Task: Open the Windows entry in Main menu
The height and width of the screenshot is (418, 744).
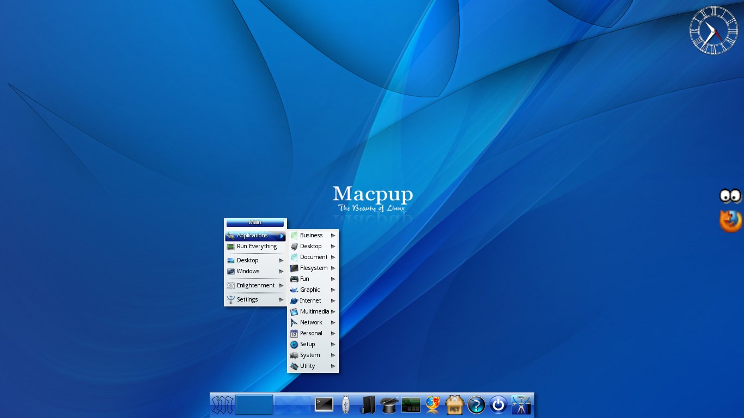Action: pyautogui.click(x=255, y=272)
